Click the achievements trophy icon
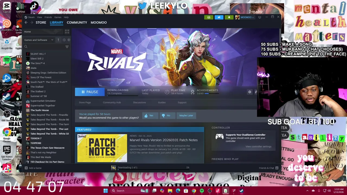This screenshot has height=195, width=347. pos(192,92)
